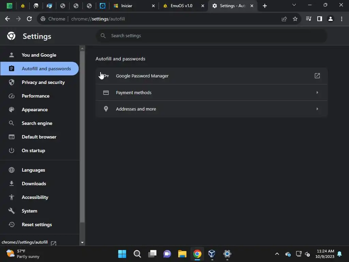Toggle the side panel icon
The image size is (349, 262).
[x=320, y=19]
